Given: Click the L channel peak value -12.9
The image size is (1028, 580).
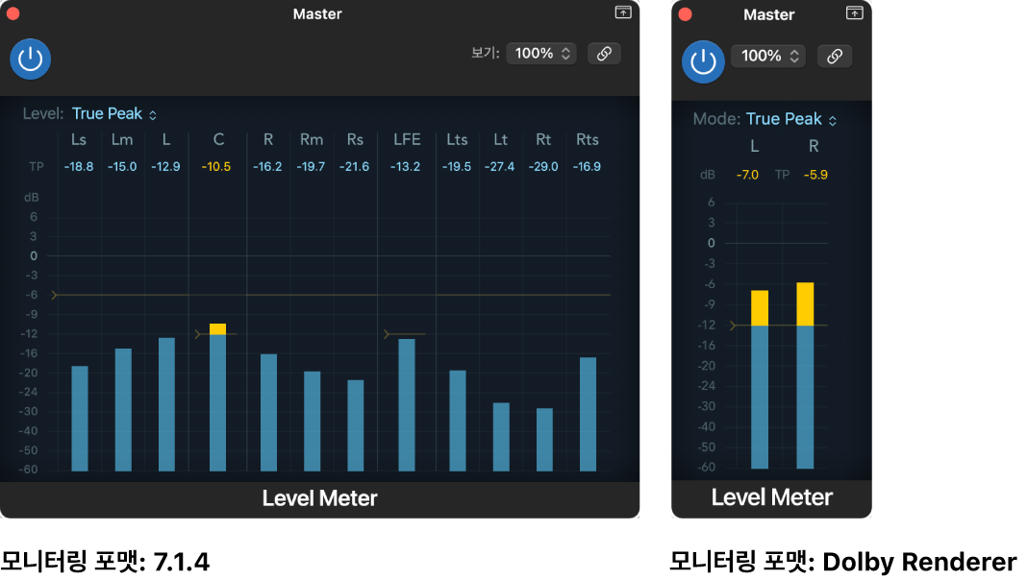Looking at the screenshot, I should (165, 167).
